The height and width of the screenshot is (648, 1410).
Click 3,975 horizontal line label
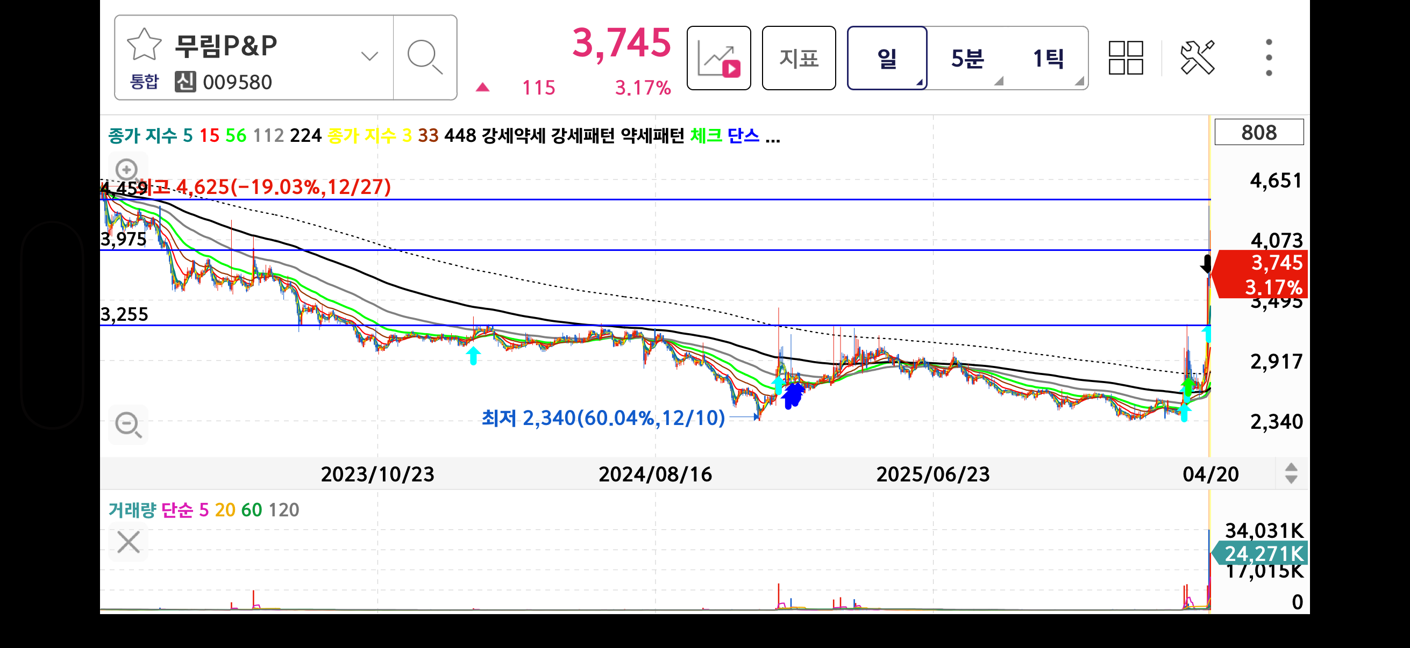tap(124, 240)
